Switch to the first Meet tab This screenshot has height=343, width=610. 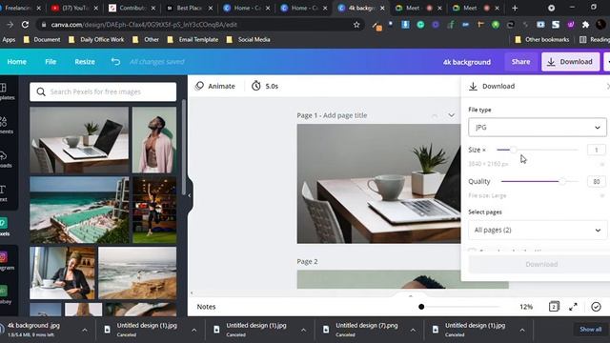(x=418, y=8)
